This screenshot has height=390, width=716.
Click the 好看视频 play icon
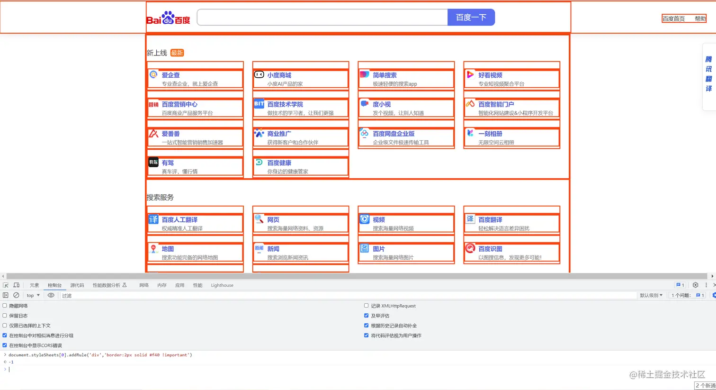pos(470,74)
